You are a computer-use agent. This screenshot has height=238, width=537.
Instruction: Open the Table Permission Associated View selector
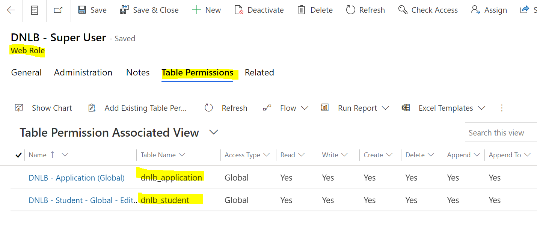[214, 132]
